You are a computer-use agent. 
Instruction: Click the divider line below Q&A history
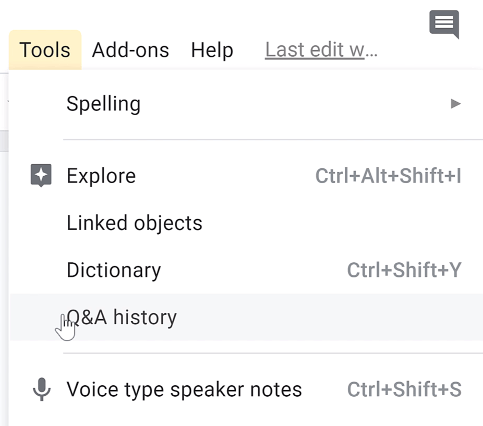[273, 354]
